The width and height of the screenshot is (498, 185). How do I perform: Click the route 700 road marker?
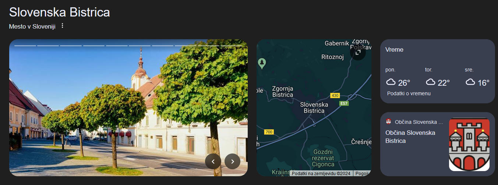[x=269, y=132]
